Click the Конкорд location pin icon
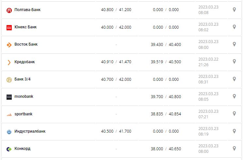This screenshot has height=160, width=243. (x=234, y=149)
